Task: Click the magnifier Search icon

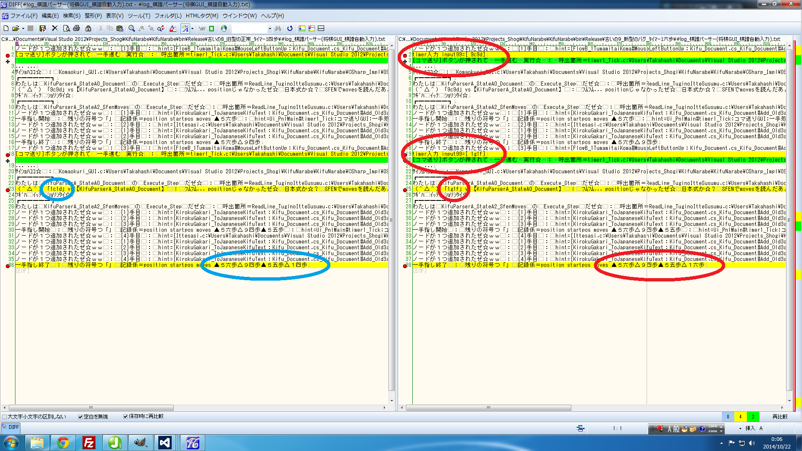Action: click(132, 28)
